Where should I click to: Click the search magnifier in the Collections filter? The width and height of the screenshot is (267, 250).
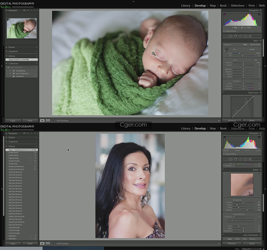[x=9, y=67]
